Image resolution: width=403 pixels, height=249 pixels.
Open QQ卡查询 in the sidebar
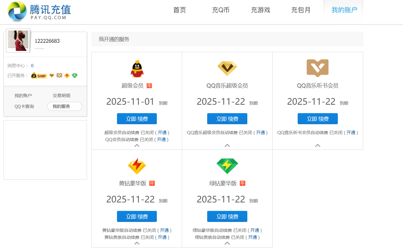click(24, 106)
